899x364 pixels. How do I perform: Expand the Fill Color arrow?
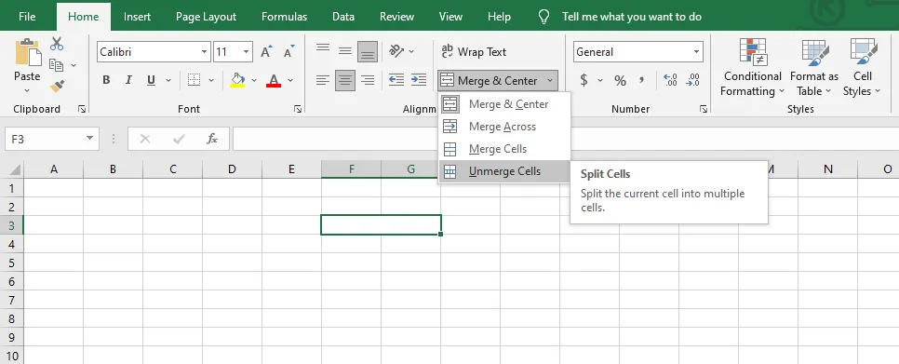pyautogui.click(x=254, y=80)
